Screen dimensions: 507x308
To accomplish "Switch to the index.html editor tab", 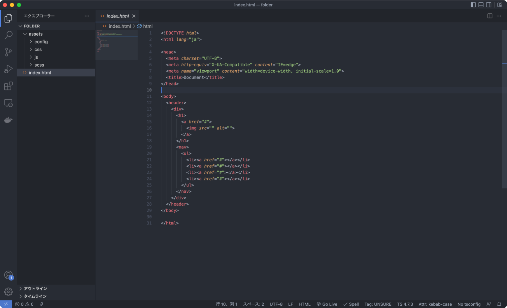I will pyautogui.click(x=117, y=16).
